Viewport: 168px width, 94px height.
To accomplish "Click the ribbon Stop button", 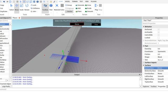I will [100, 8].
